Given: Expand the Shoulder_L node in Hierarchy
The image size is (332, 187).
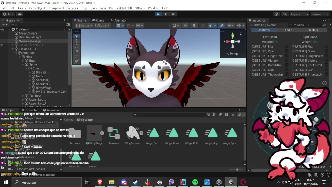Looking at the screenshot, I should pos(30,80).
